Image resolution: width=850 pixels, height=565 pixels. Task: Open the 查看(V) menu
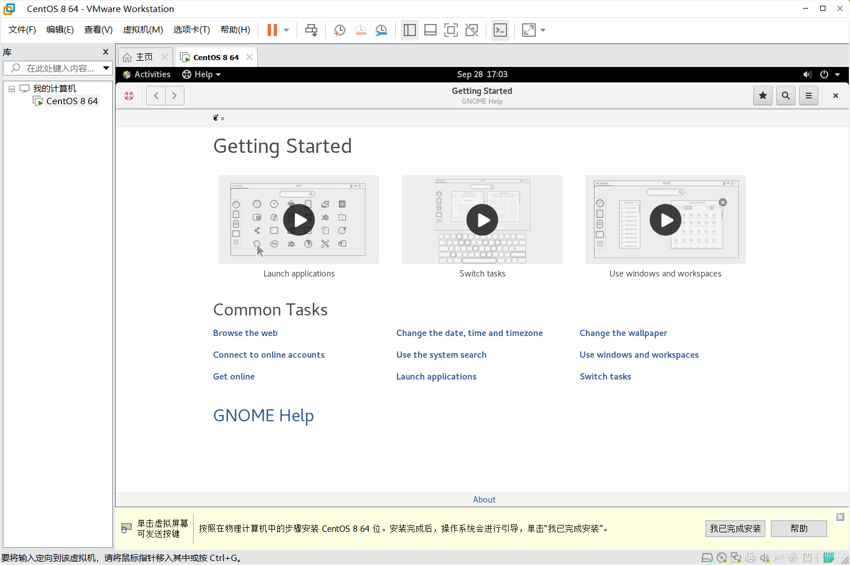click(x=99, y=30)
